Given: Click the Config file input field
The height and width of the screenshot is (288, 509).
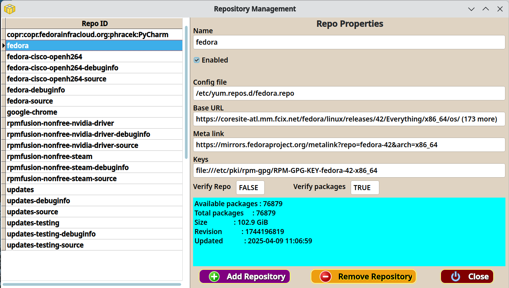Looking at the screenshot, I should coord(349,94).
